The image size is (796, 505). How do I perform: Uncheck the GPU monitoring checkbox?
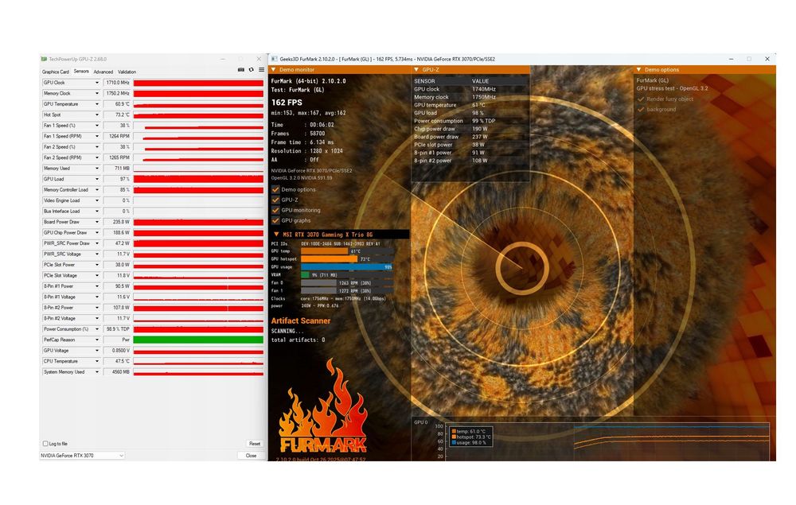(x=275, y=211)
